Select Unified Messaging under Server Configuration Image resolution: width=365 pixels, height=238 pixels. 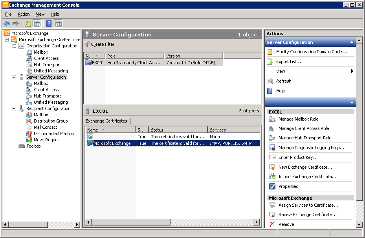51,102
